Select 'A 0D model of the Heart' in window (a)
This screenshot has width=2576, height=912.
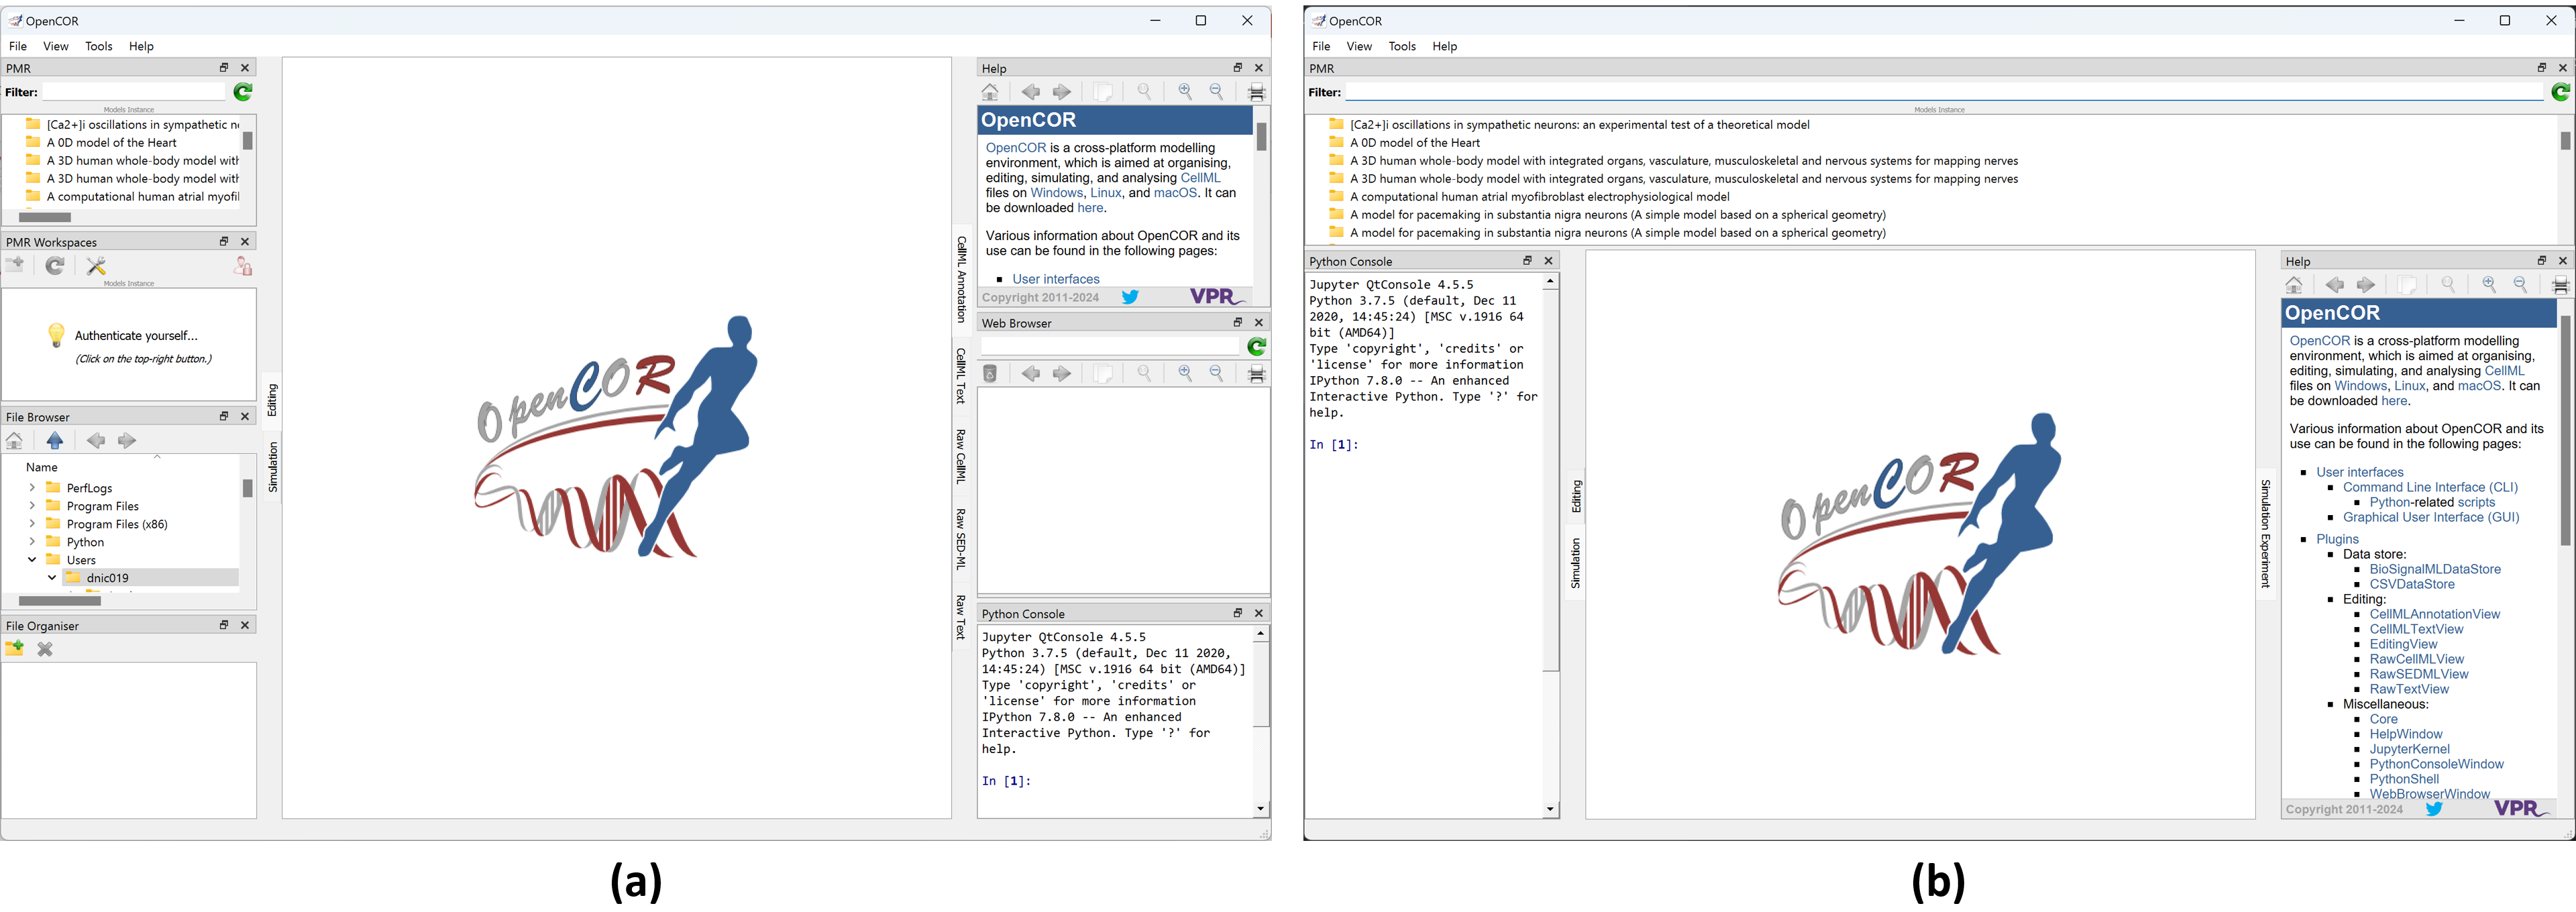[x=111, y=143]
